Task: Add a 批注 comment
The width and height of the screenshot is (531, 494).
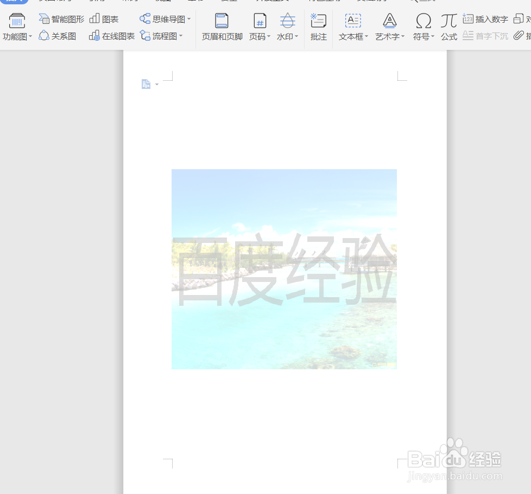Action: tap(318, 27)
